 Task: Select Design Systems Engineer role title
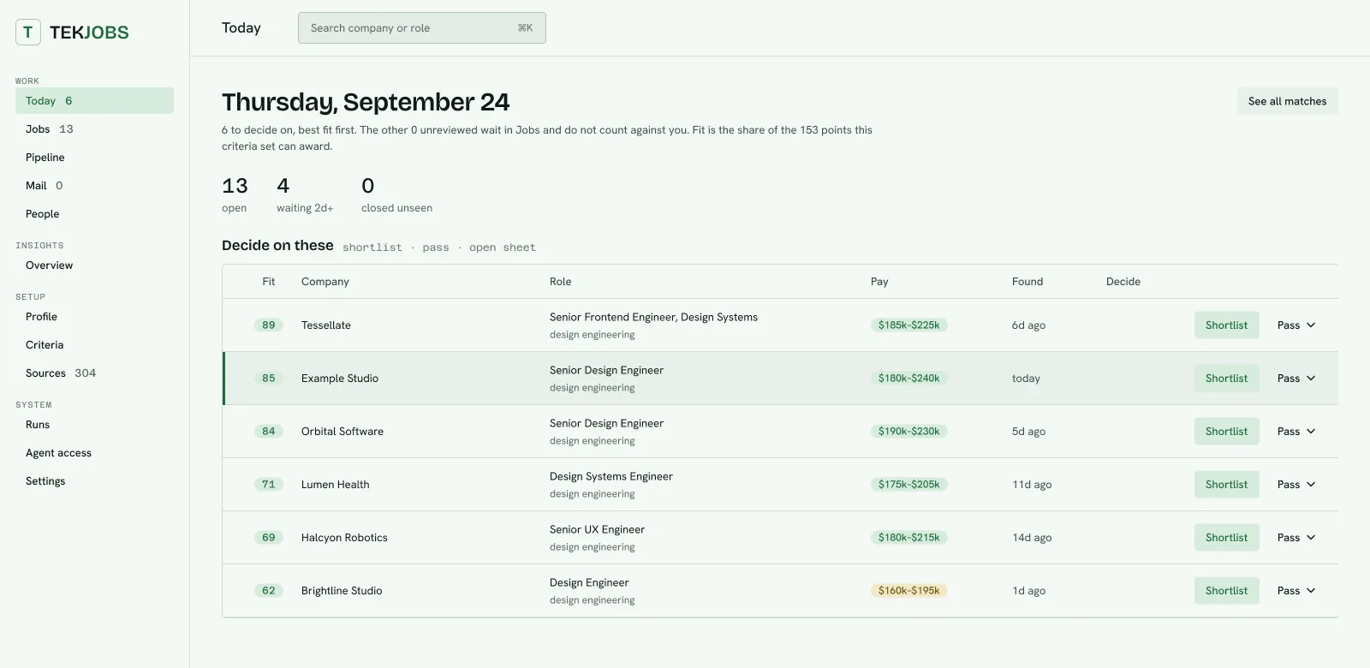pyautogui.click(x=611, y=476)
